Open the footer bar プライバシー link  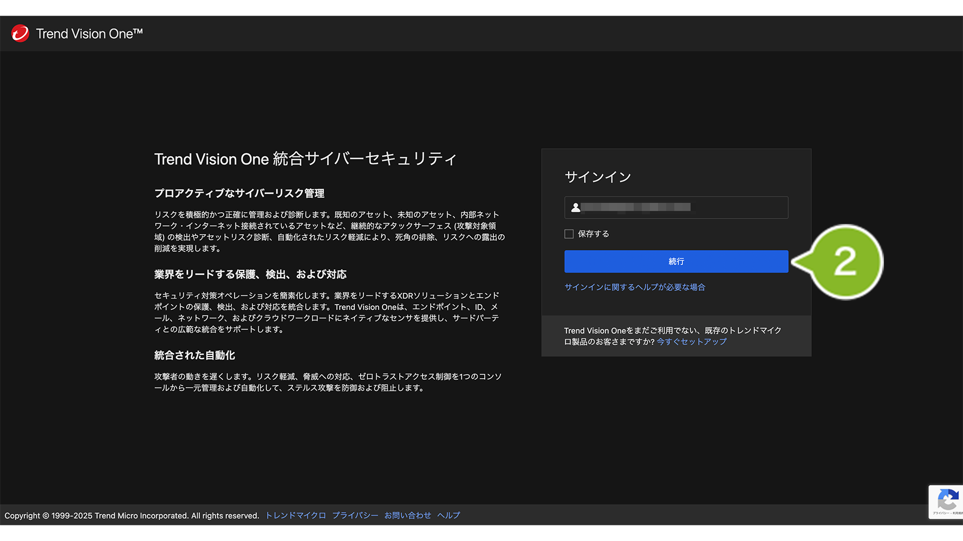[x=355, y=516]
